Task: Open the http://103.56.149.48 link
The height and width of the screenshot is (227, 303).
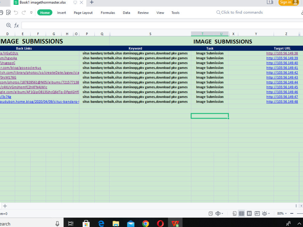Action: tap(282, 101)
